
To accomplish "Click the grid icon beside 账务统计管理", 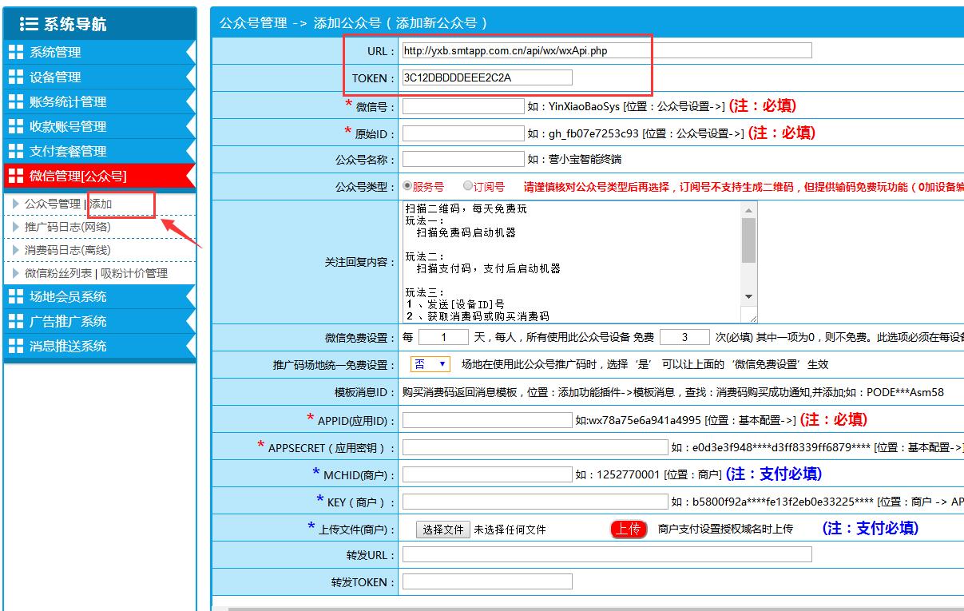I will tap(16, 101).
